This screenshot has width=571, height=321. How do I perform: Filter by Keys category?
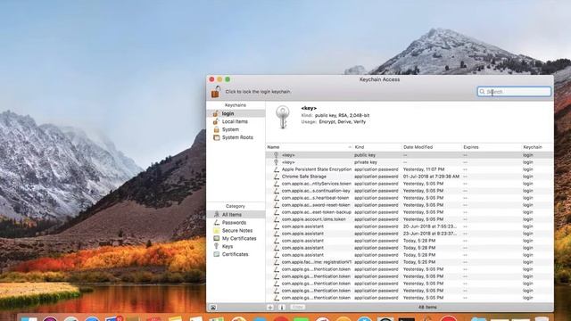coord(236,247)
